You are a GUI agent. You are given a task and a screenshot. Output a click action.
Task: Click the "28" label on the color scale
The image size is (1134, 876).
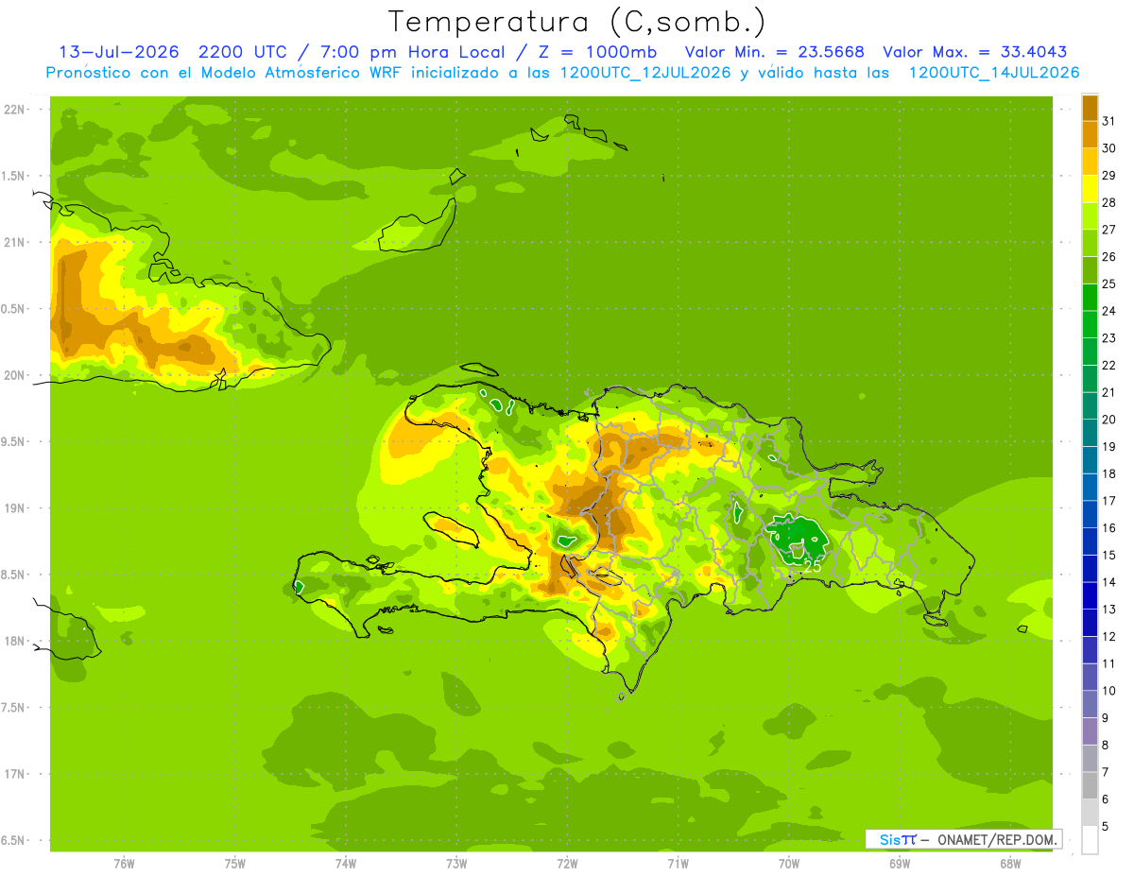pos(1109,202)
